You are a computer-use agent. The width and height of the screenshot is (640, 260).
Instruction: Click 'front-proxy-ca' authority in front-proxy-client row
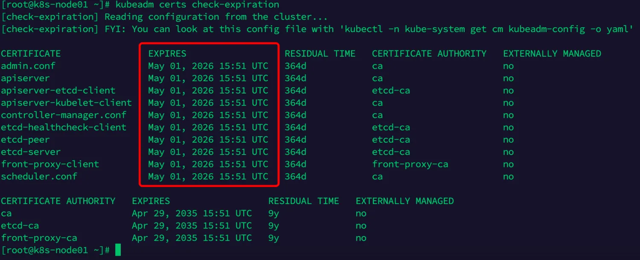(x=410, y=164)
